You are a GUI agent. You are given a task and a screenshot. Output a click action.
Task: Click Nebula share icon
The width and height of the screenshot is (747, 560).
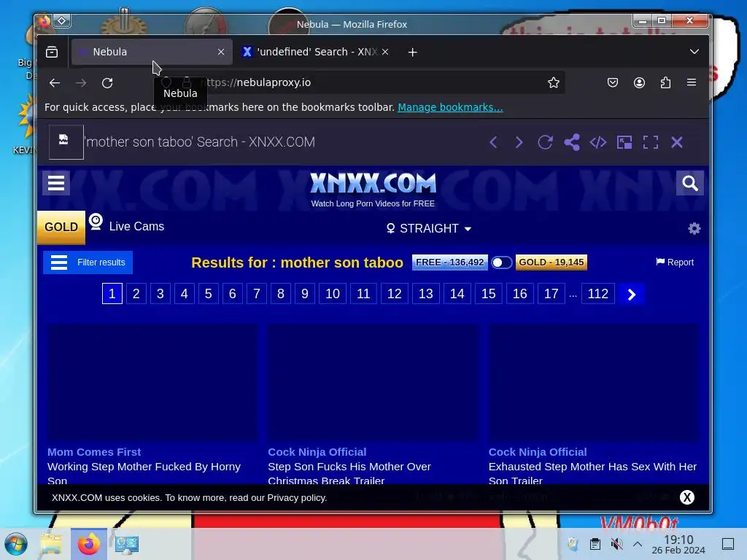click(x=572, y=142)
